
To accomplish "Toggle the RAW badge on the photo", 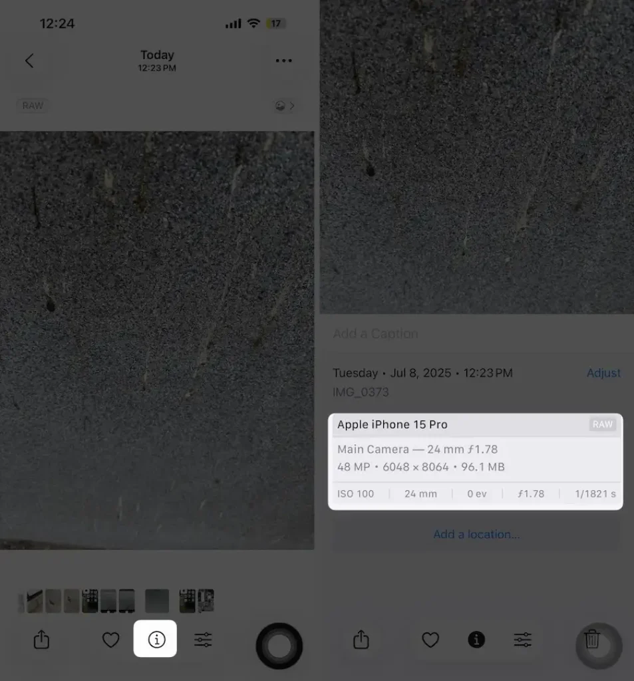I will click(x=33, y=105).
